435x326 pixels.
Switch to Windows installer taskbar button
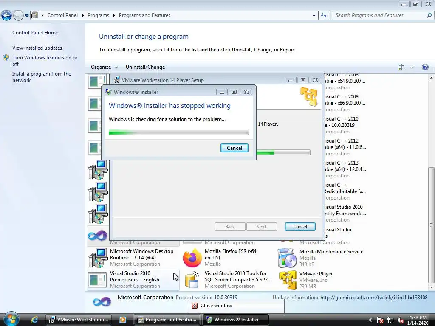pyautogui.click(x=235, y=320)
